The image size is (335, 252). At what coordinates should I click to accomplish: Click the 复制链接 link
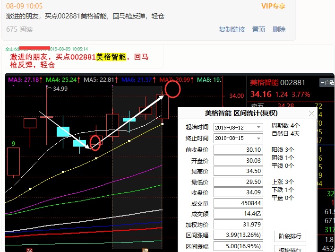[x=232, y=29]
